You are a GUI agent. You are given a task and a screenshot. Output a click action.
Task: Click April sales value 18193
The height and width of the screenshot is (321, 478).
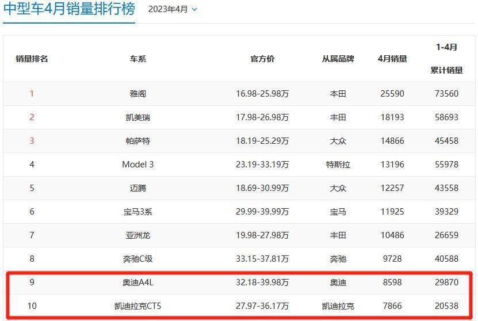pos(392,117)
